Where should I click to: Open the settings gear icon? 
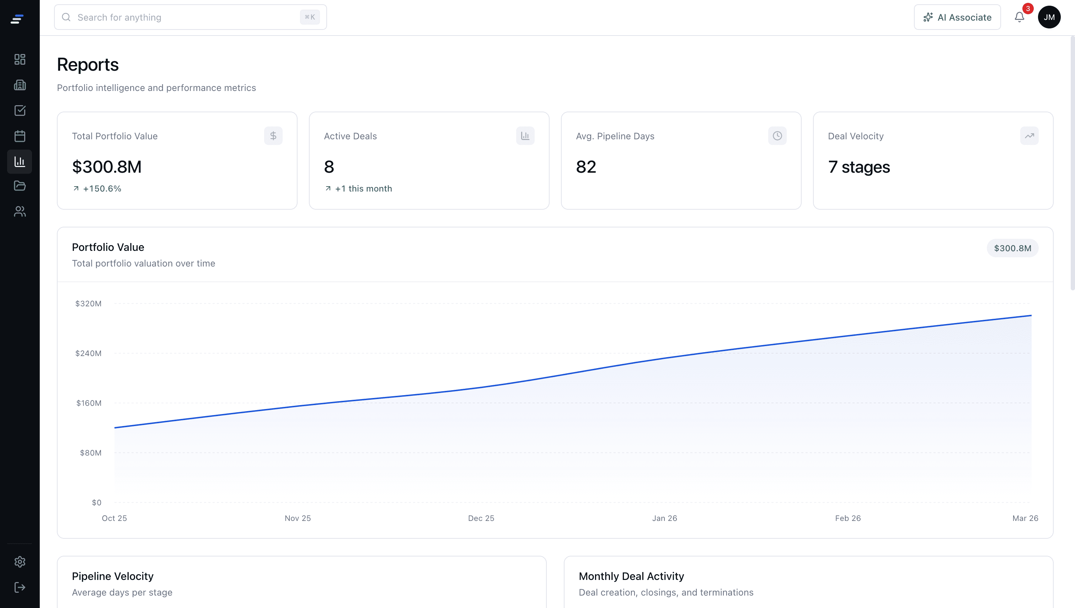(20, 561)
